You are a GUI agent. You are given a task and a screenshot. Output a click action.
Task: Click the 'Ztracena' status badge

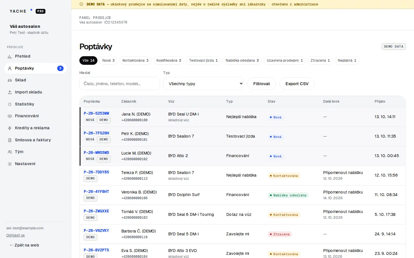point(280,234)
